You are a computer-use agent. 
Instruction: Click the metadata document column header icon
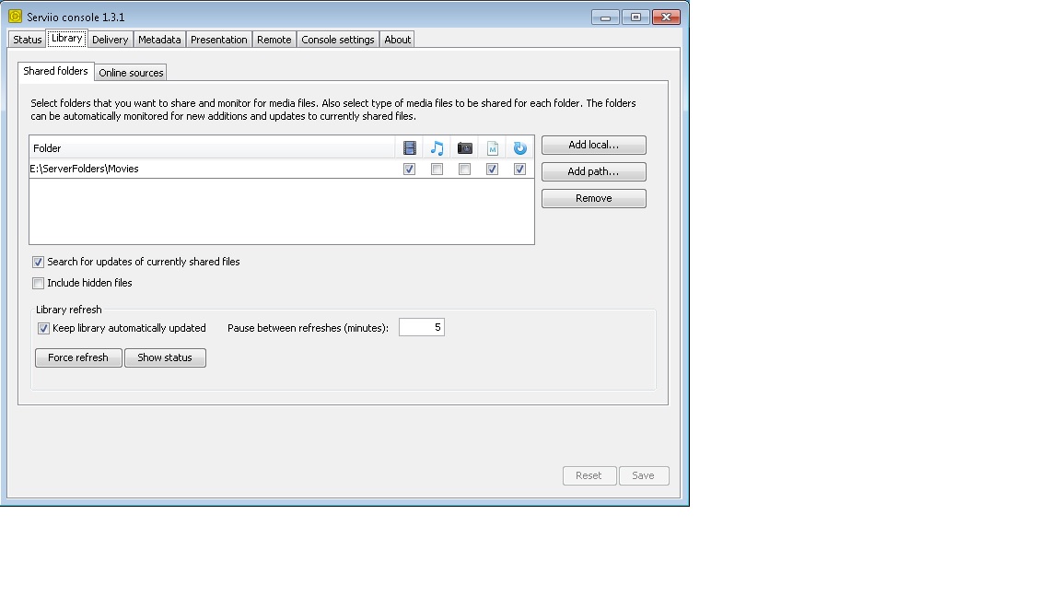pos(493,148)
